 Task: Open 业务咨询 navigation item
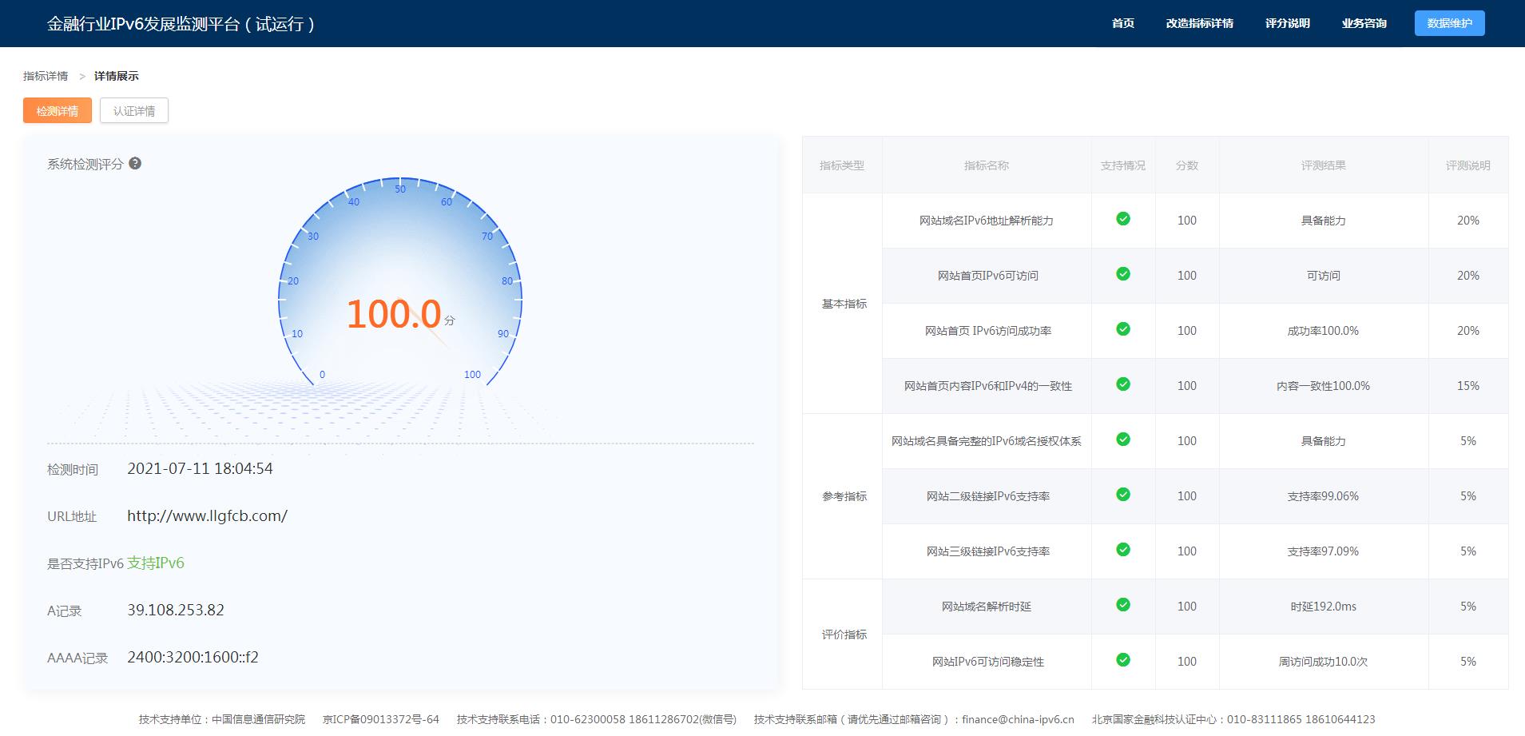click(1364, 23)
